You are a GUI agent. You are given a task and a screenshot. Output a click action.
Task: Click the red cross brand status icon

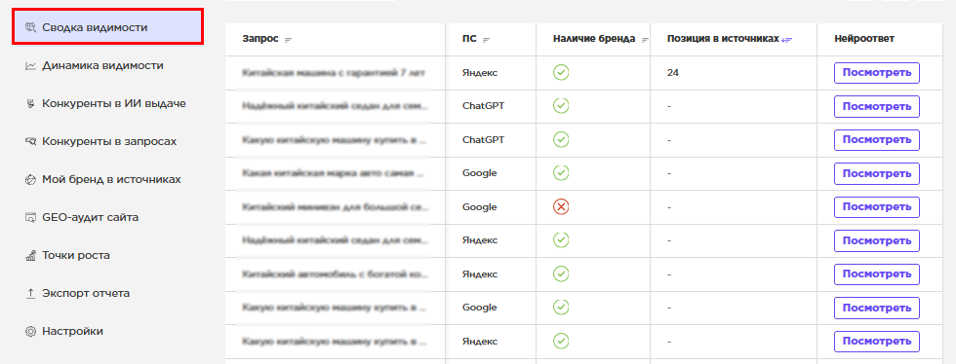tap(561, 207)
